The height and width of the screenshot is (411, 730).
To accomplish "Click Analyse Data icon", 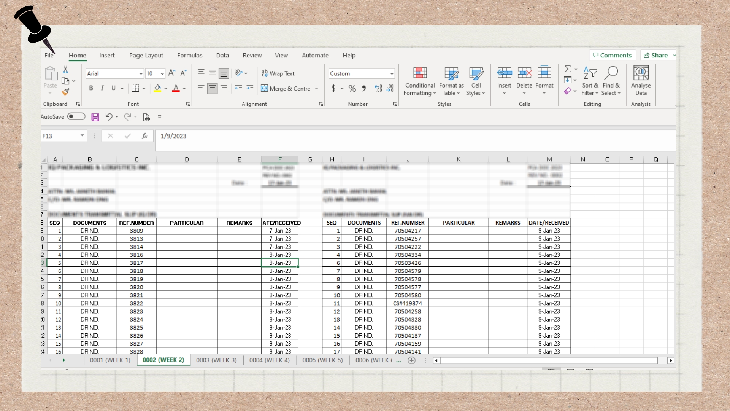I will 641,80.
